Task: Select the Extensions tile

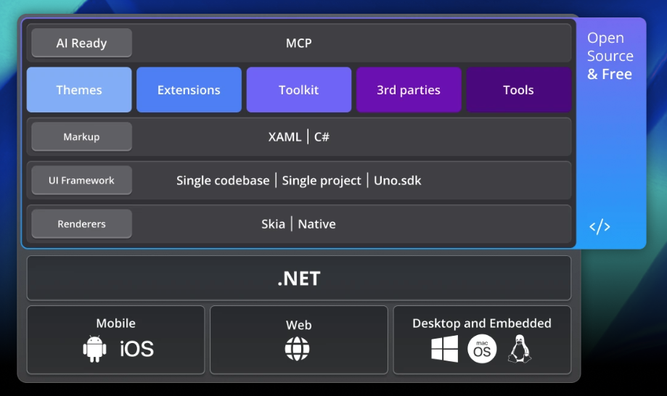Action: (x=189, y=90)
